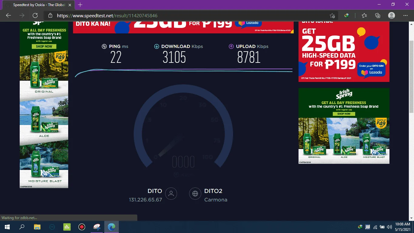414x233 pixels.
Task: Check the battery status tray icon
Action: tap(382, 227)
